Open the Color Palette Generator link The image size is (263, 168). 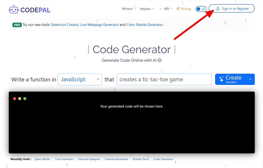point(145,25)
